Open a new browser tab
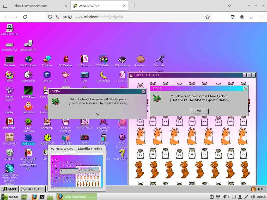The image size is (267, 200). coord(134,6)
